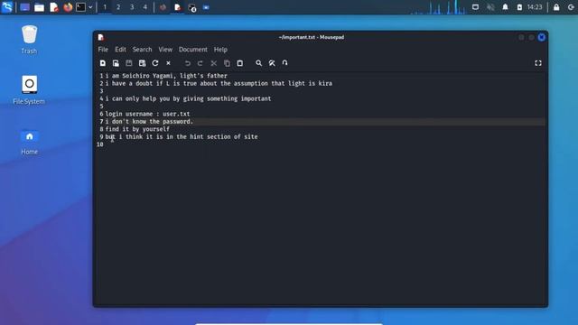Click the Save As toolbar icon
The image size is (578, 325).
tap(142, 63)
